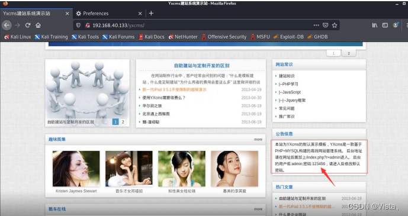Select slideshow page 1 under figures image

115,122
